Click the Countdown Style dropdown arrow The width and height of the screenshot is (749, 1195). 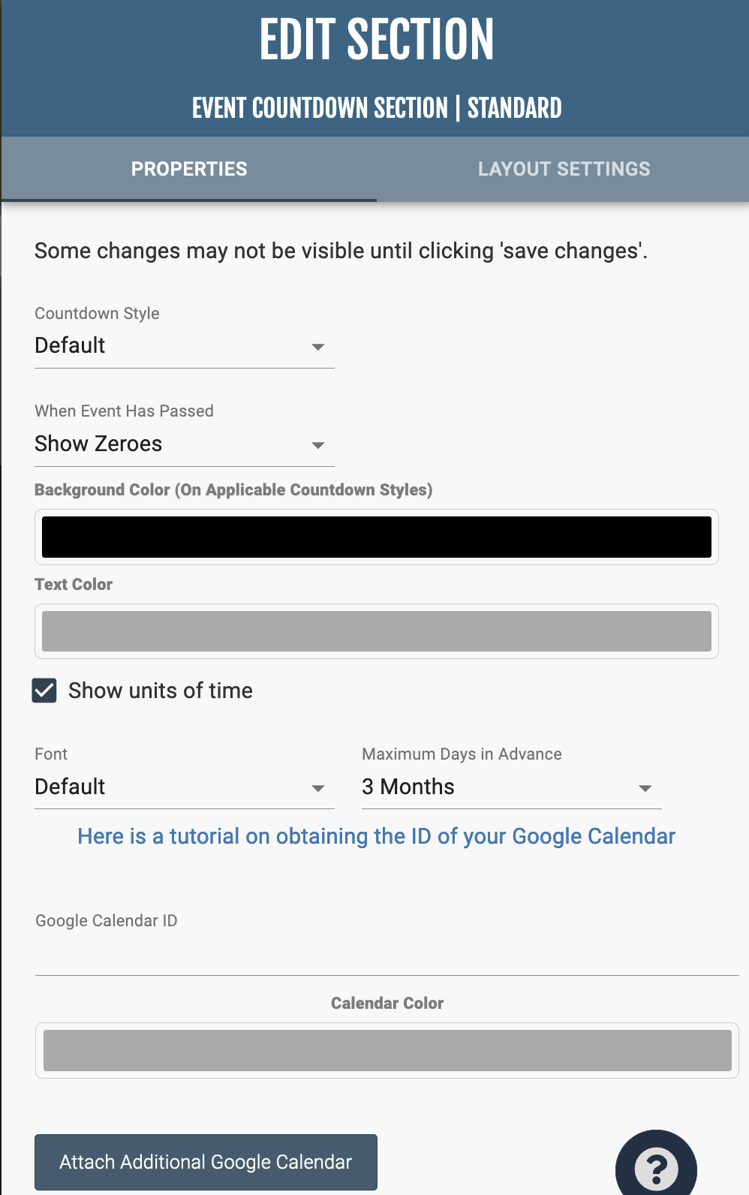[318, 347]
